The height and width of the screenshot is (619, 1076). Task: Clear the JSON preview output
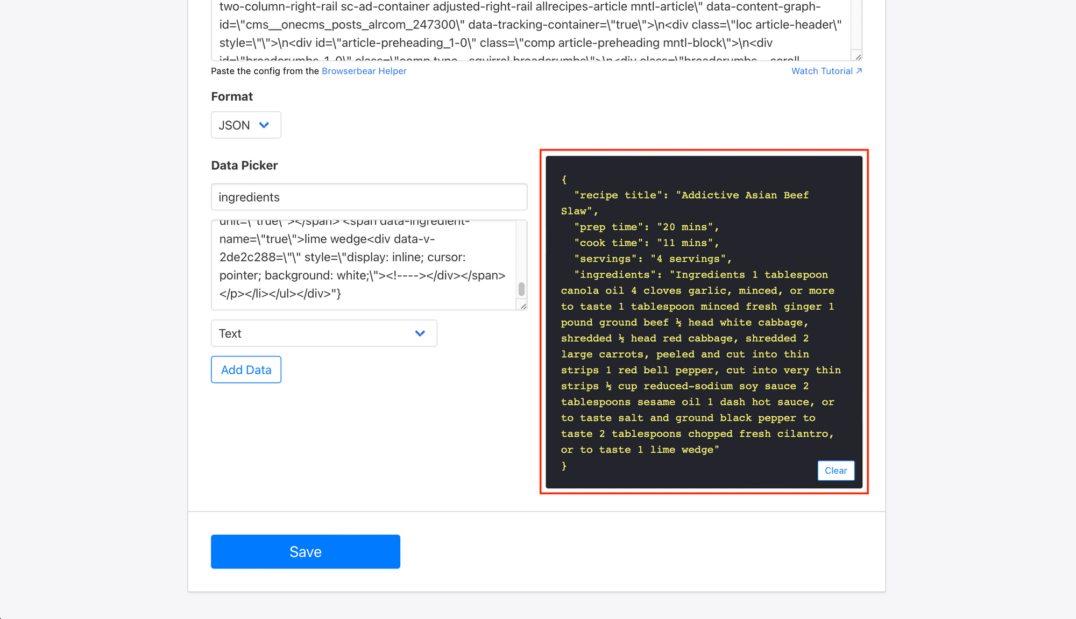(x=836, y=470)
